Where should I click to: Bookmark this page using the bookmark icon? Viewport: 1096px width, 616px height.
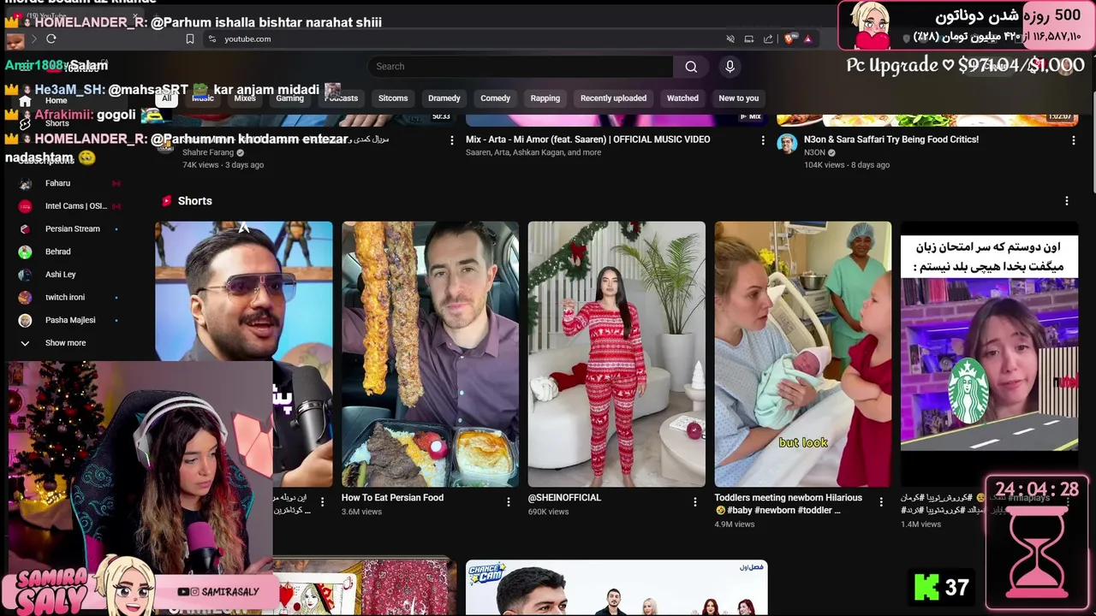(x=190, y=38)
